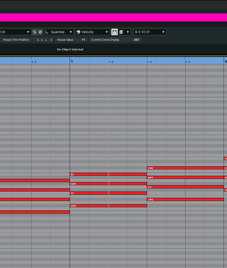Toggle the highlighted part borders bracket icon
Viewport: 227px width, 268px height.
tap(114, 32)
